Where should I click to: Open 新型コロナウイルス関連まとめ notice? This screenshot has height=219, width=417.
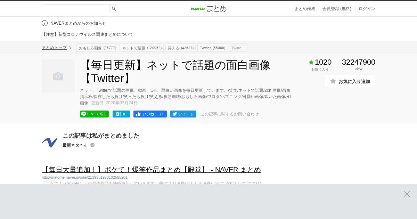pos(88,34)
